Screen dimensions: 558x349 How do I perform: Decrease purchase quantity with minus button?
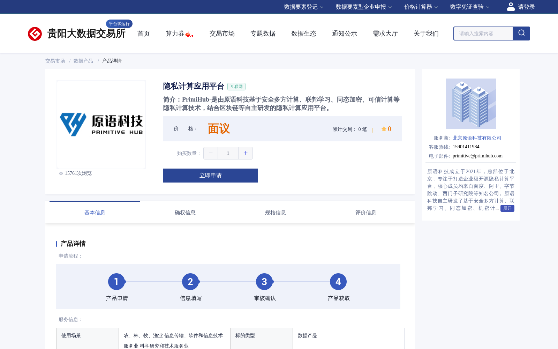point(211,153)
